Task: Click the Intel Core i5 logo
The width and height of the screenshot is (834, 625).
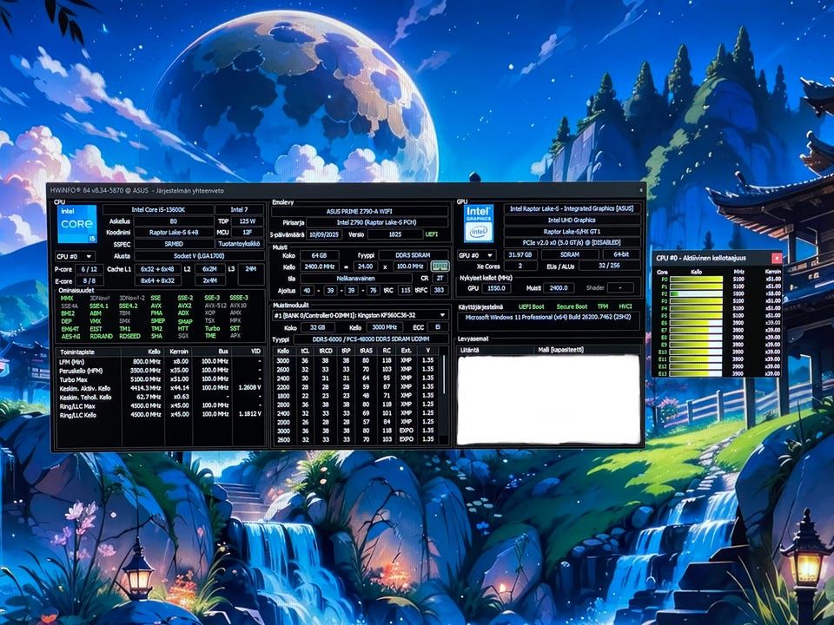Action: (77, 224)
